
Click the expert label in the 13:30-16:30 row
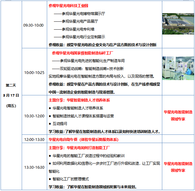[x=178, y=167]
